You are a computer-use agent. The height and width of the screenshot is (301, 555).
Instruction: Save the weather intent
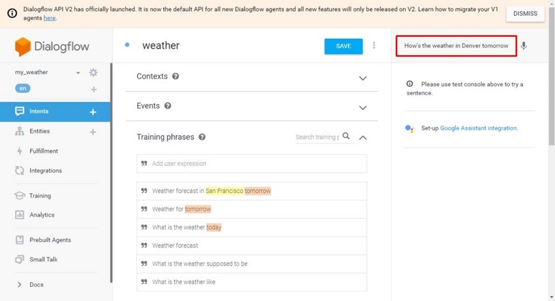coord(343,47)
